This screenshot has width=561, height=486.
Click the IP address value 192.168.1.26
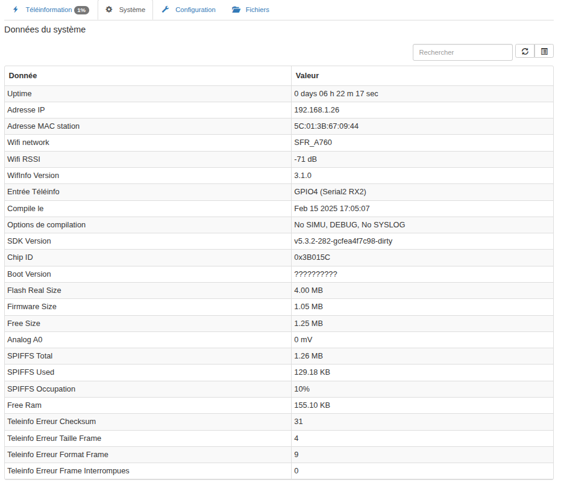[x=316, y=110]
